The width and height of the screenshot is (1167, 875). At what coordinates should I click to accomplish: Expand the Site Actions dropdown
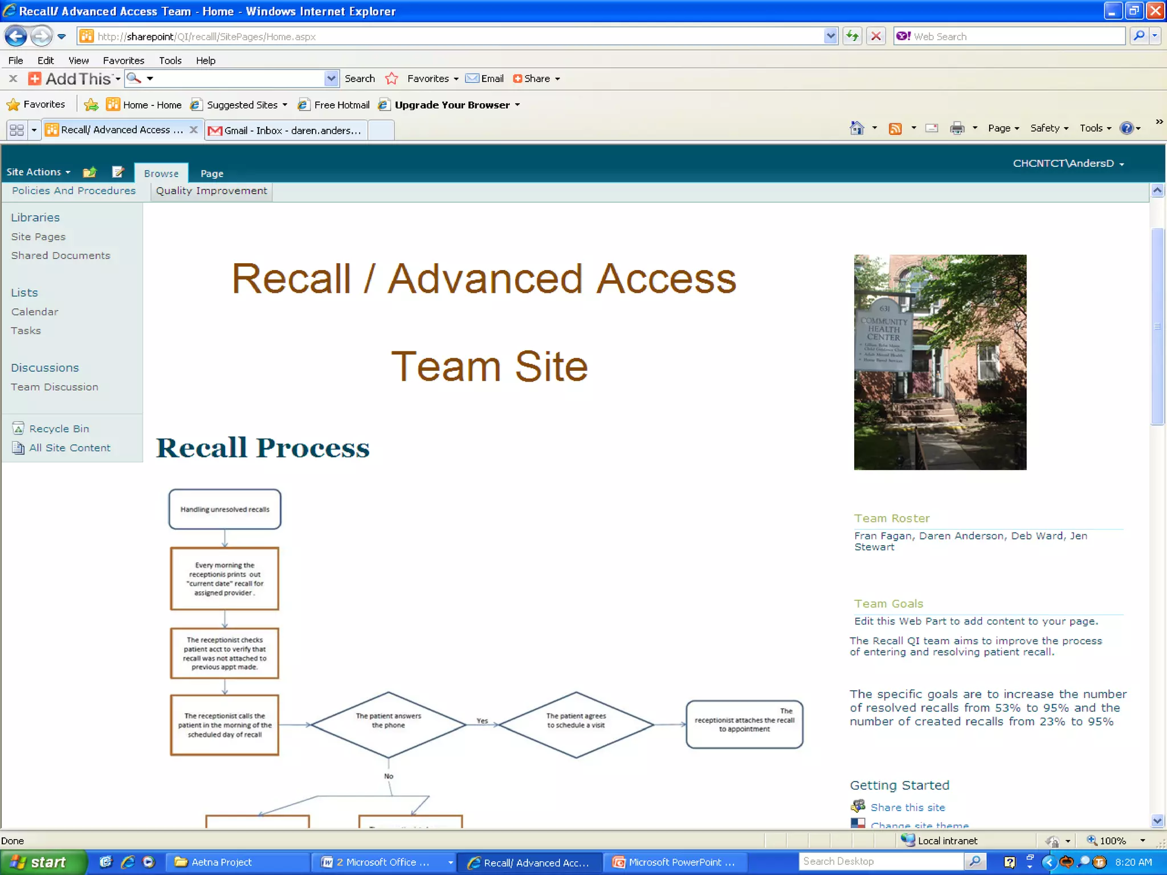point(38,172)
